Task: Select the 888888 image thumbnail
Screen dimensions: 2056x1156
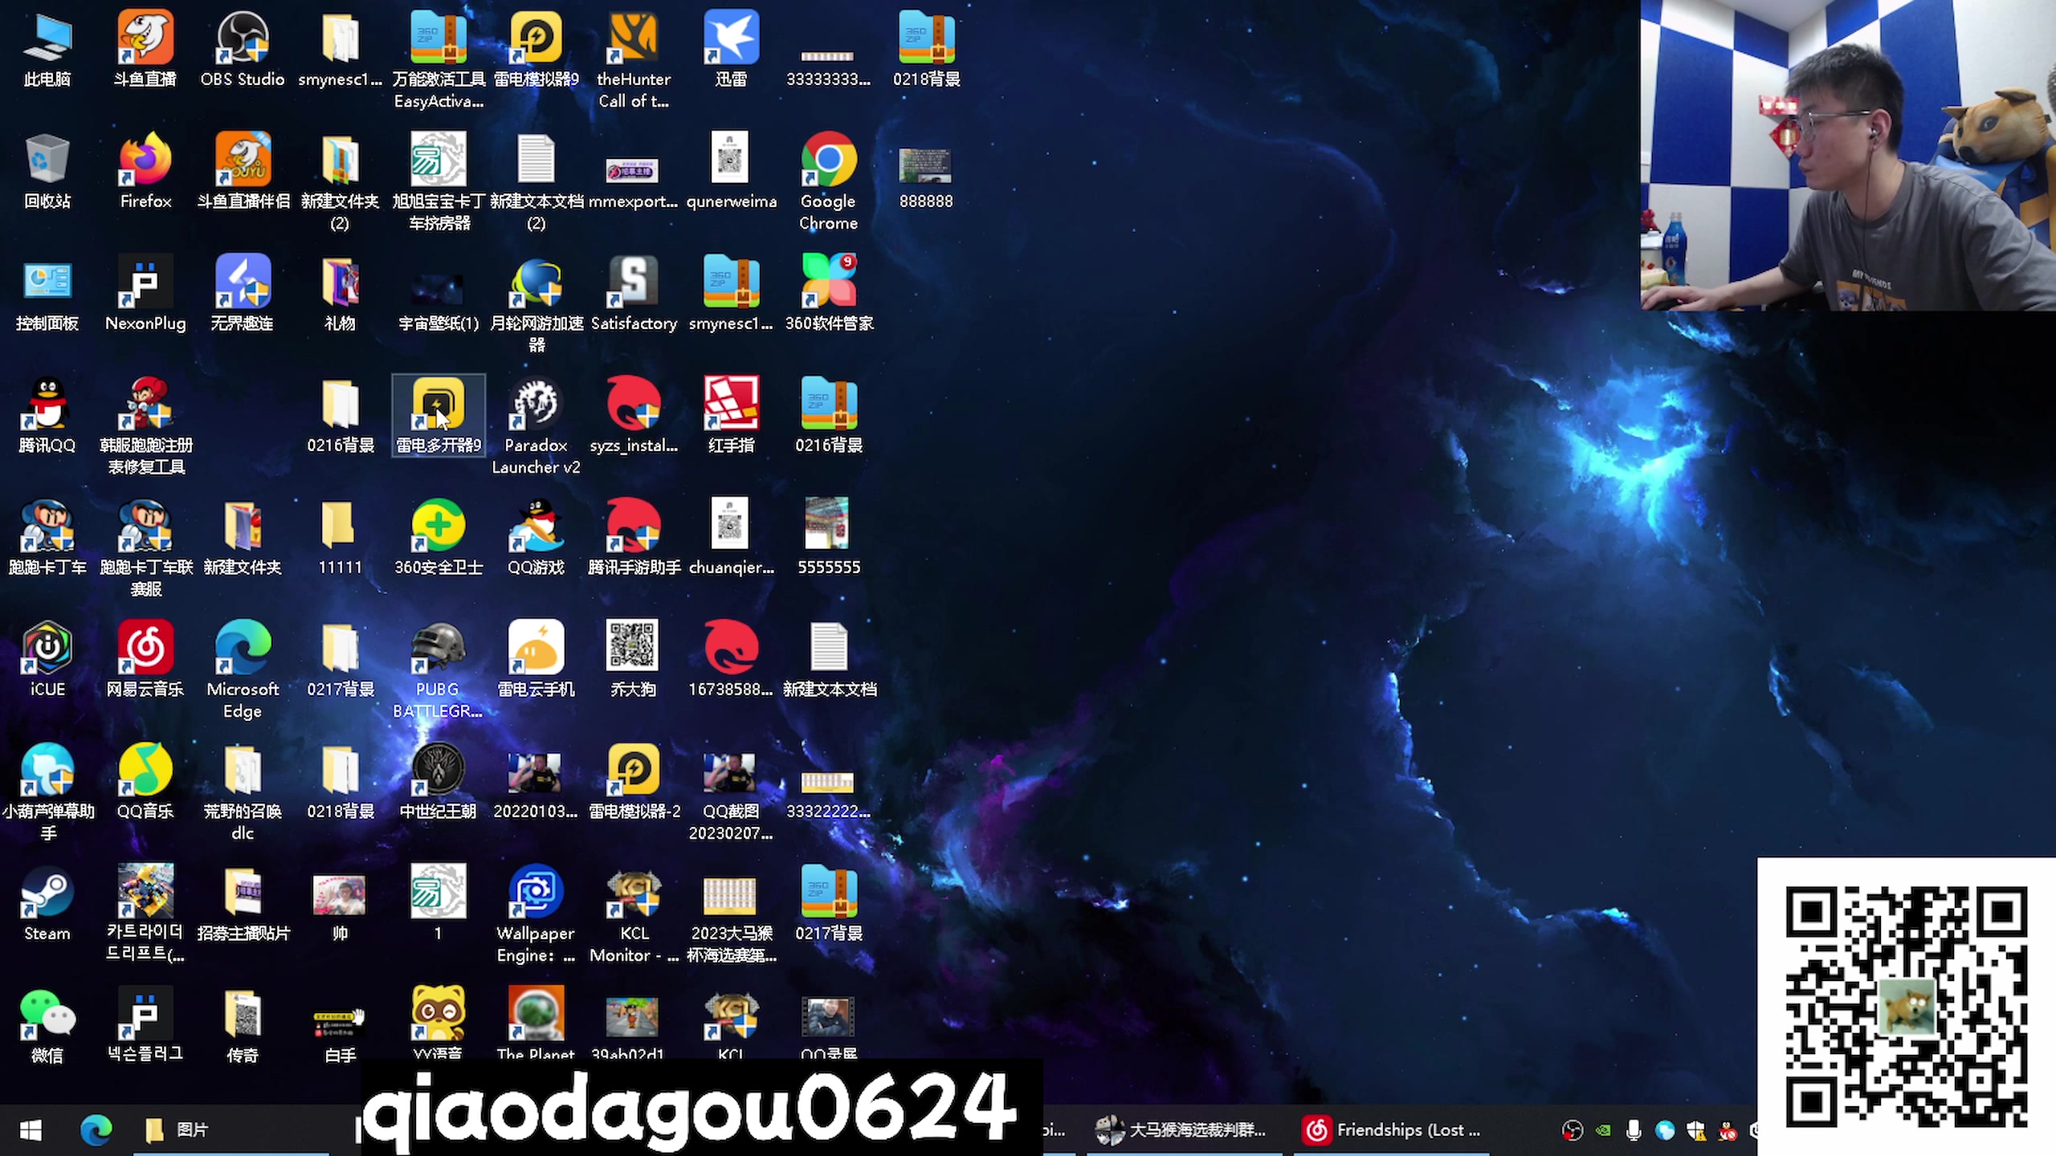Action: click(925, 167)
